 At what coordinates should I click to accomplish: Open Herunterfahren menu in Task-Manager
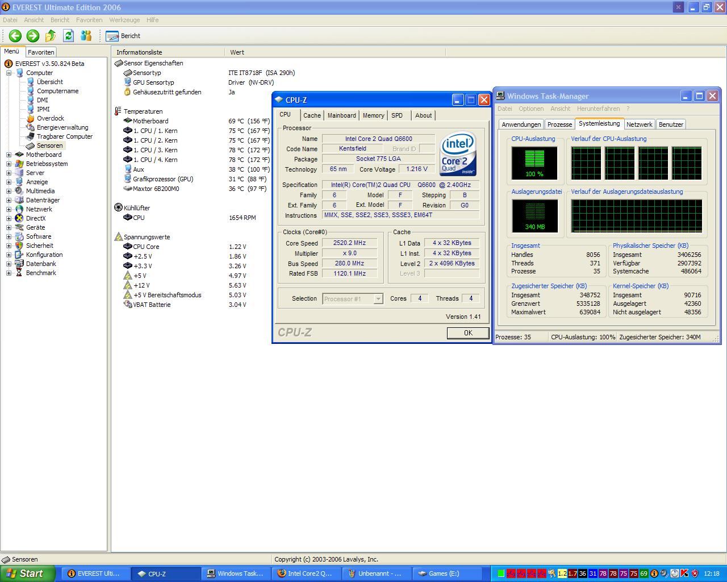pos(598,109)
